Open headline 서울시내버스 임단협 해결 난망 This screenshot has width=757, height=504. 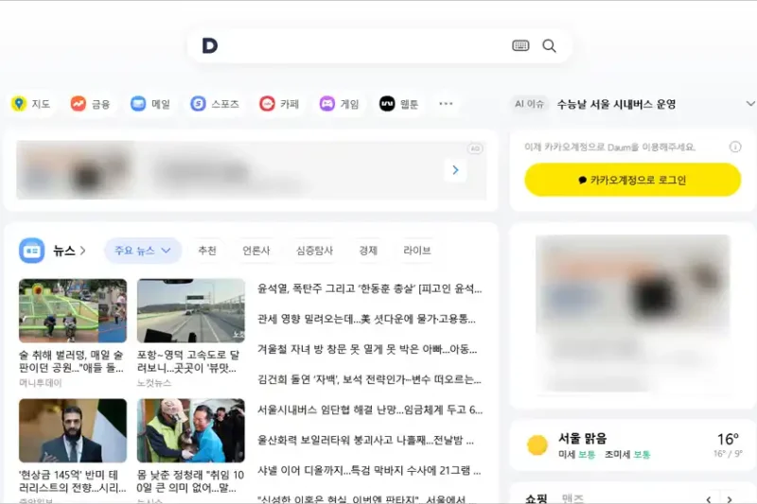coord(370,410)
